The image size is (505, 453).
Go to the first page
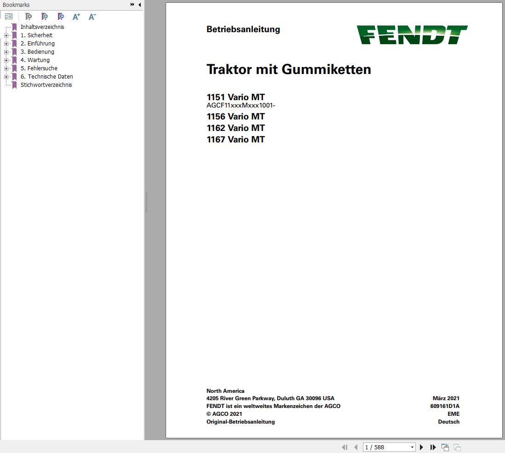(344, 447)
